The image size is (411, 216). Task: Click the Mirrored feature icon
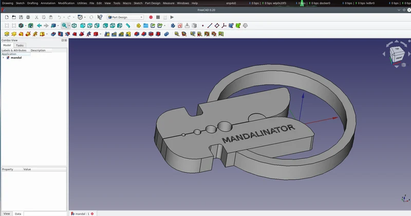click(107, 34)
